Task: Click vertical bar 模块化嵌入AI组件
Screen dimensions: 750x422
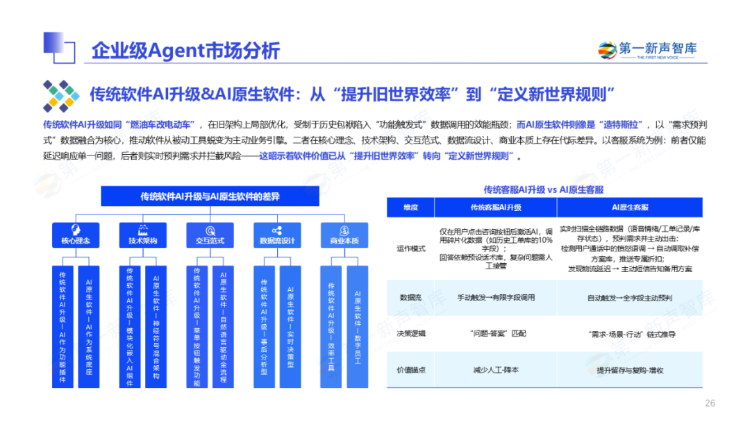Action: coord(130,327)
